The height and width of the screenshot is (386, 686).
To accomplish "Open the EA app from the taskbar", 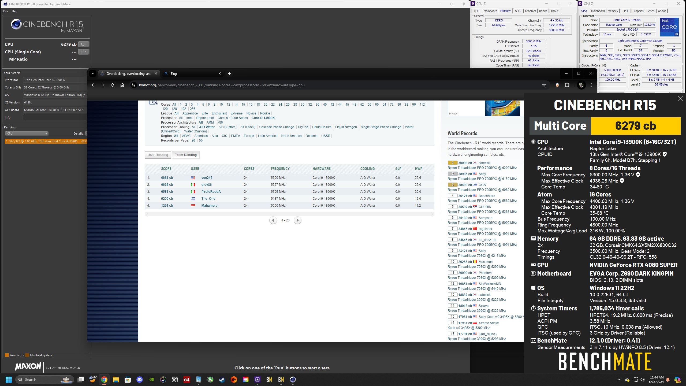I will 234,380.
